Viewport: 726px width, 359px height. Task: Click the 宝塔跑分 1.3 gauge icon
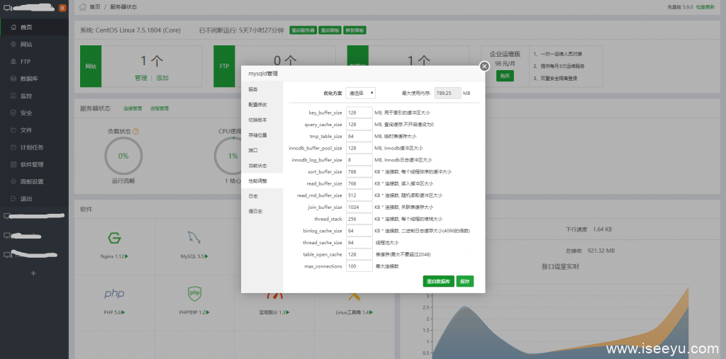(x=274, y=296)
